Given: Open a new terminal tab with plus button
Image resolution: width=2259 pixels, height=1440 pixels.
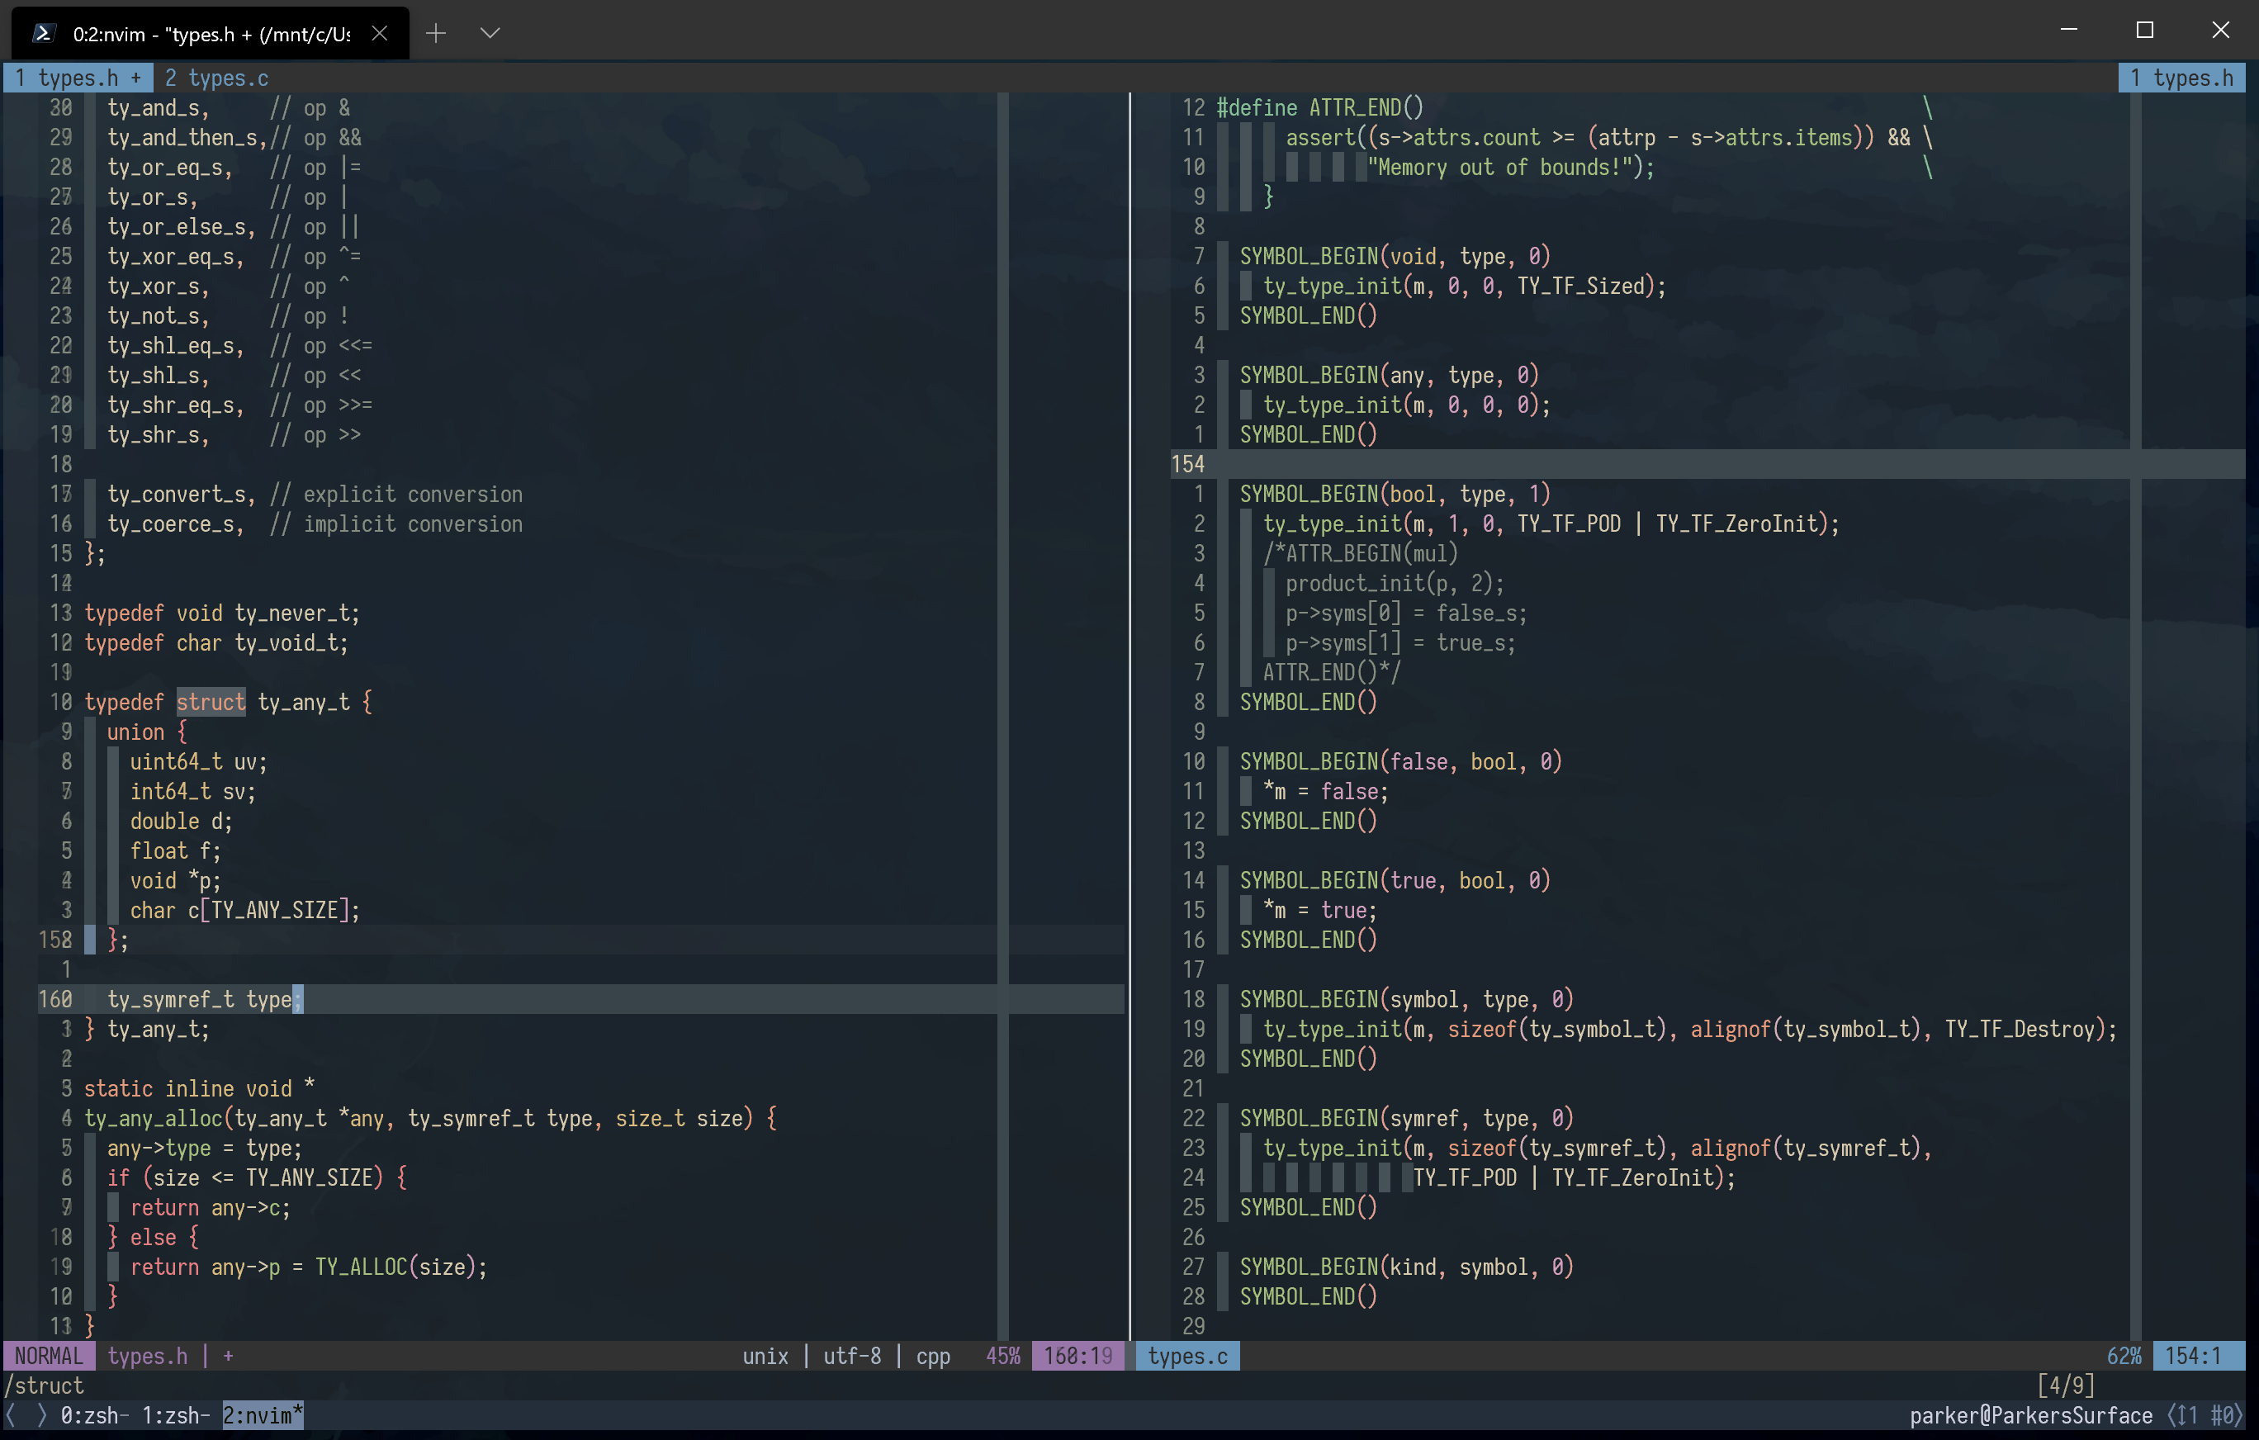Looking at the screenshot, I should tap(435, 34).
